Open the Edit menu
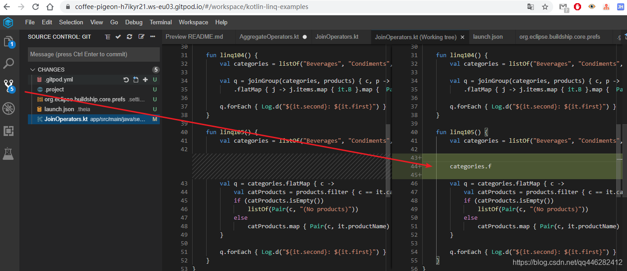This screenshot has width=627, height=271. (x=47, y=22)
